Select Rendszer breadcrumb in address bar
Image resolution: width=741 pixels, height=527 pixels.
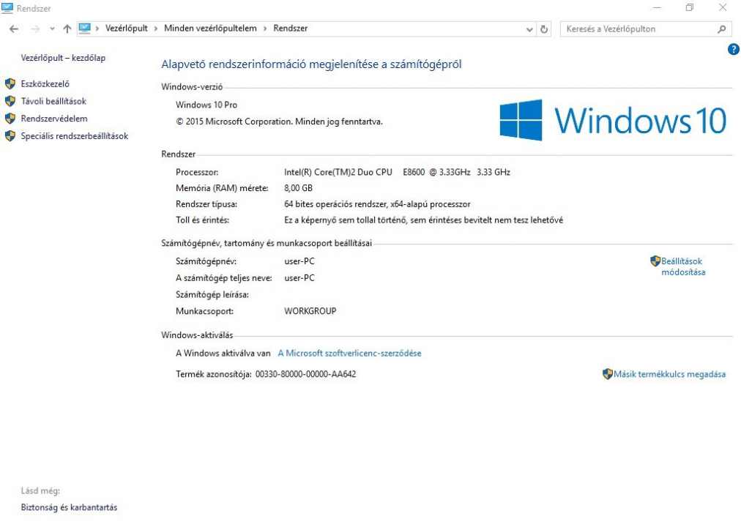pos(290,29)
